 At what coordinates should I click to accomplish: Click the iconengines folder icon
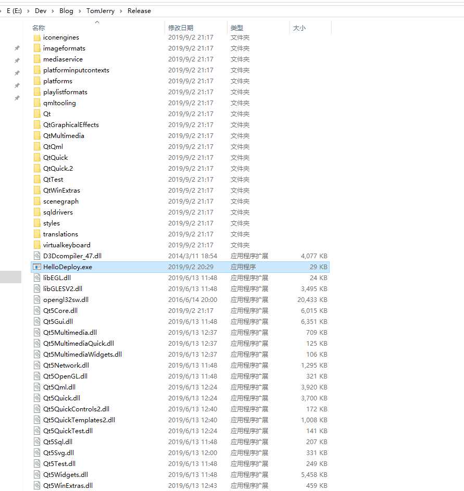[37, 37]
